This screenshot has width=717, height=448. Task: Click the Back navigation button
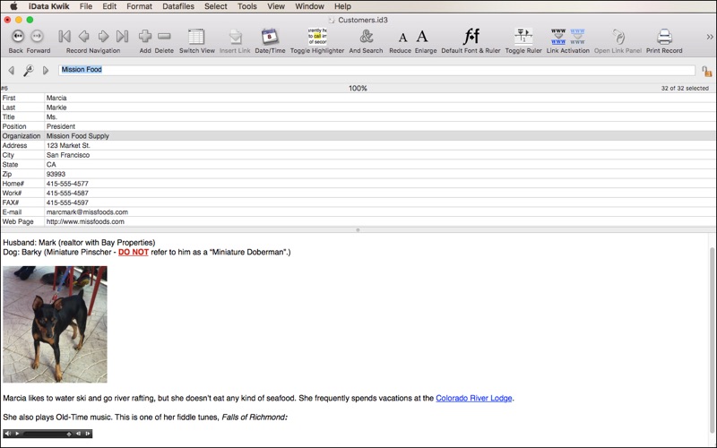[x=17, y=36]
